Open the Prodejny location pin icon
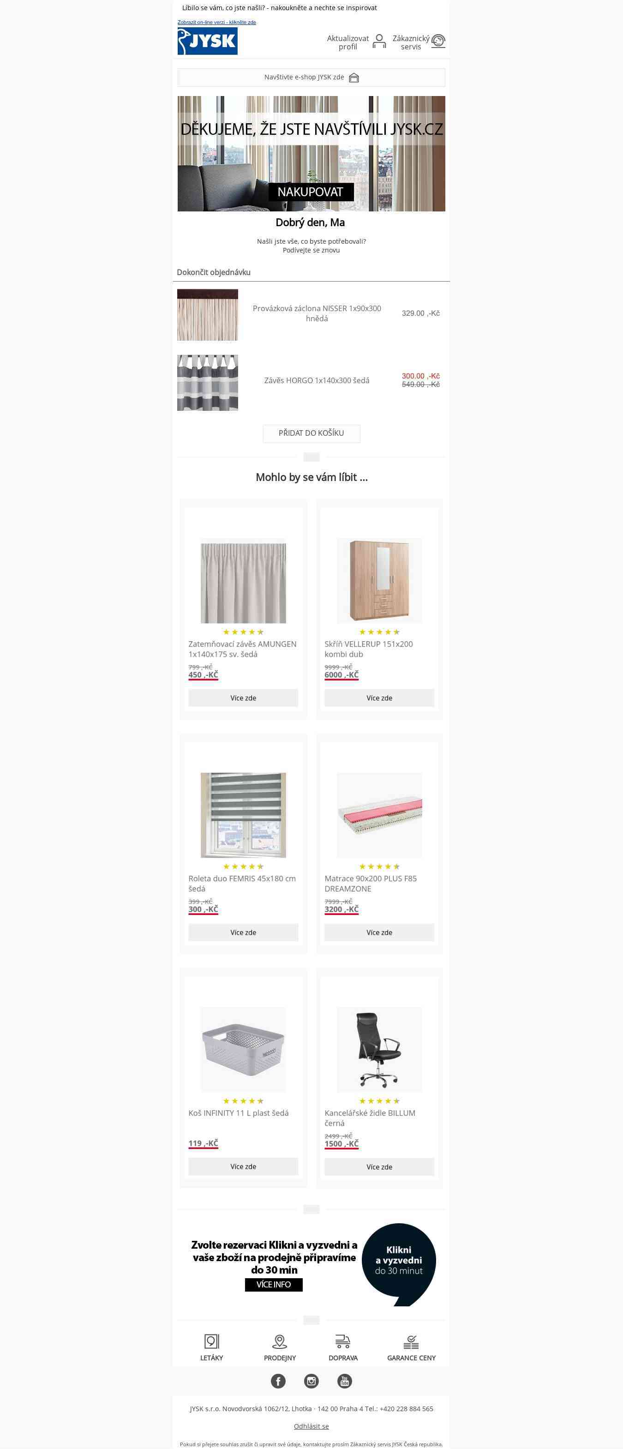The image size is (623, 1449). coord(280,1341)
